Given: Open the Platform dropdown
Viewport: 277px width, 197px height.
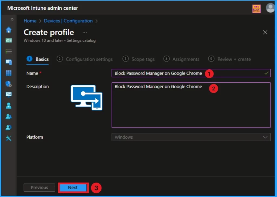Looking at the screenshot, I should point(191,137).
